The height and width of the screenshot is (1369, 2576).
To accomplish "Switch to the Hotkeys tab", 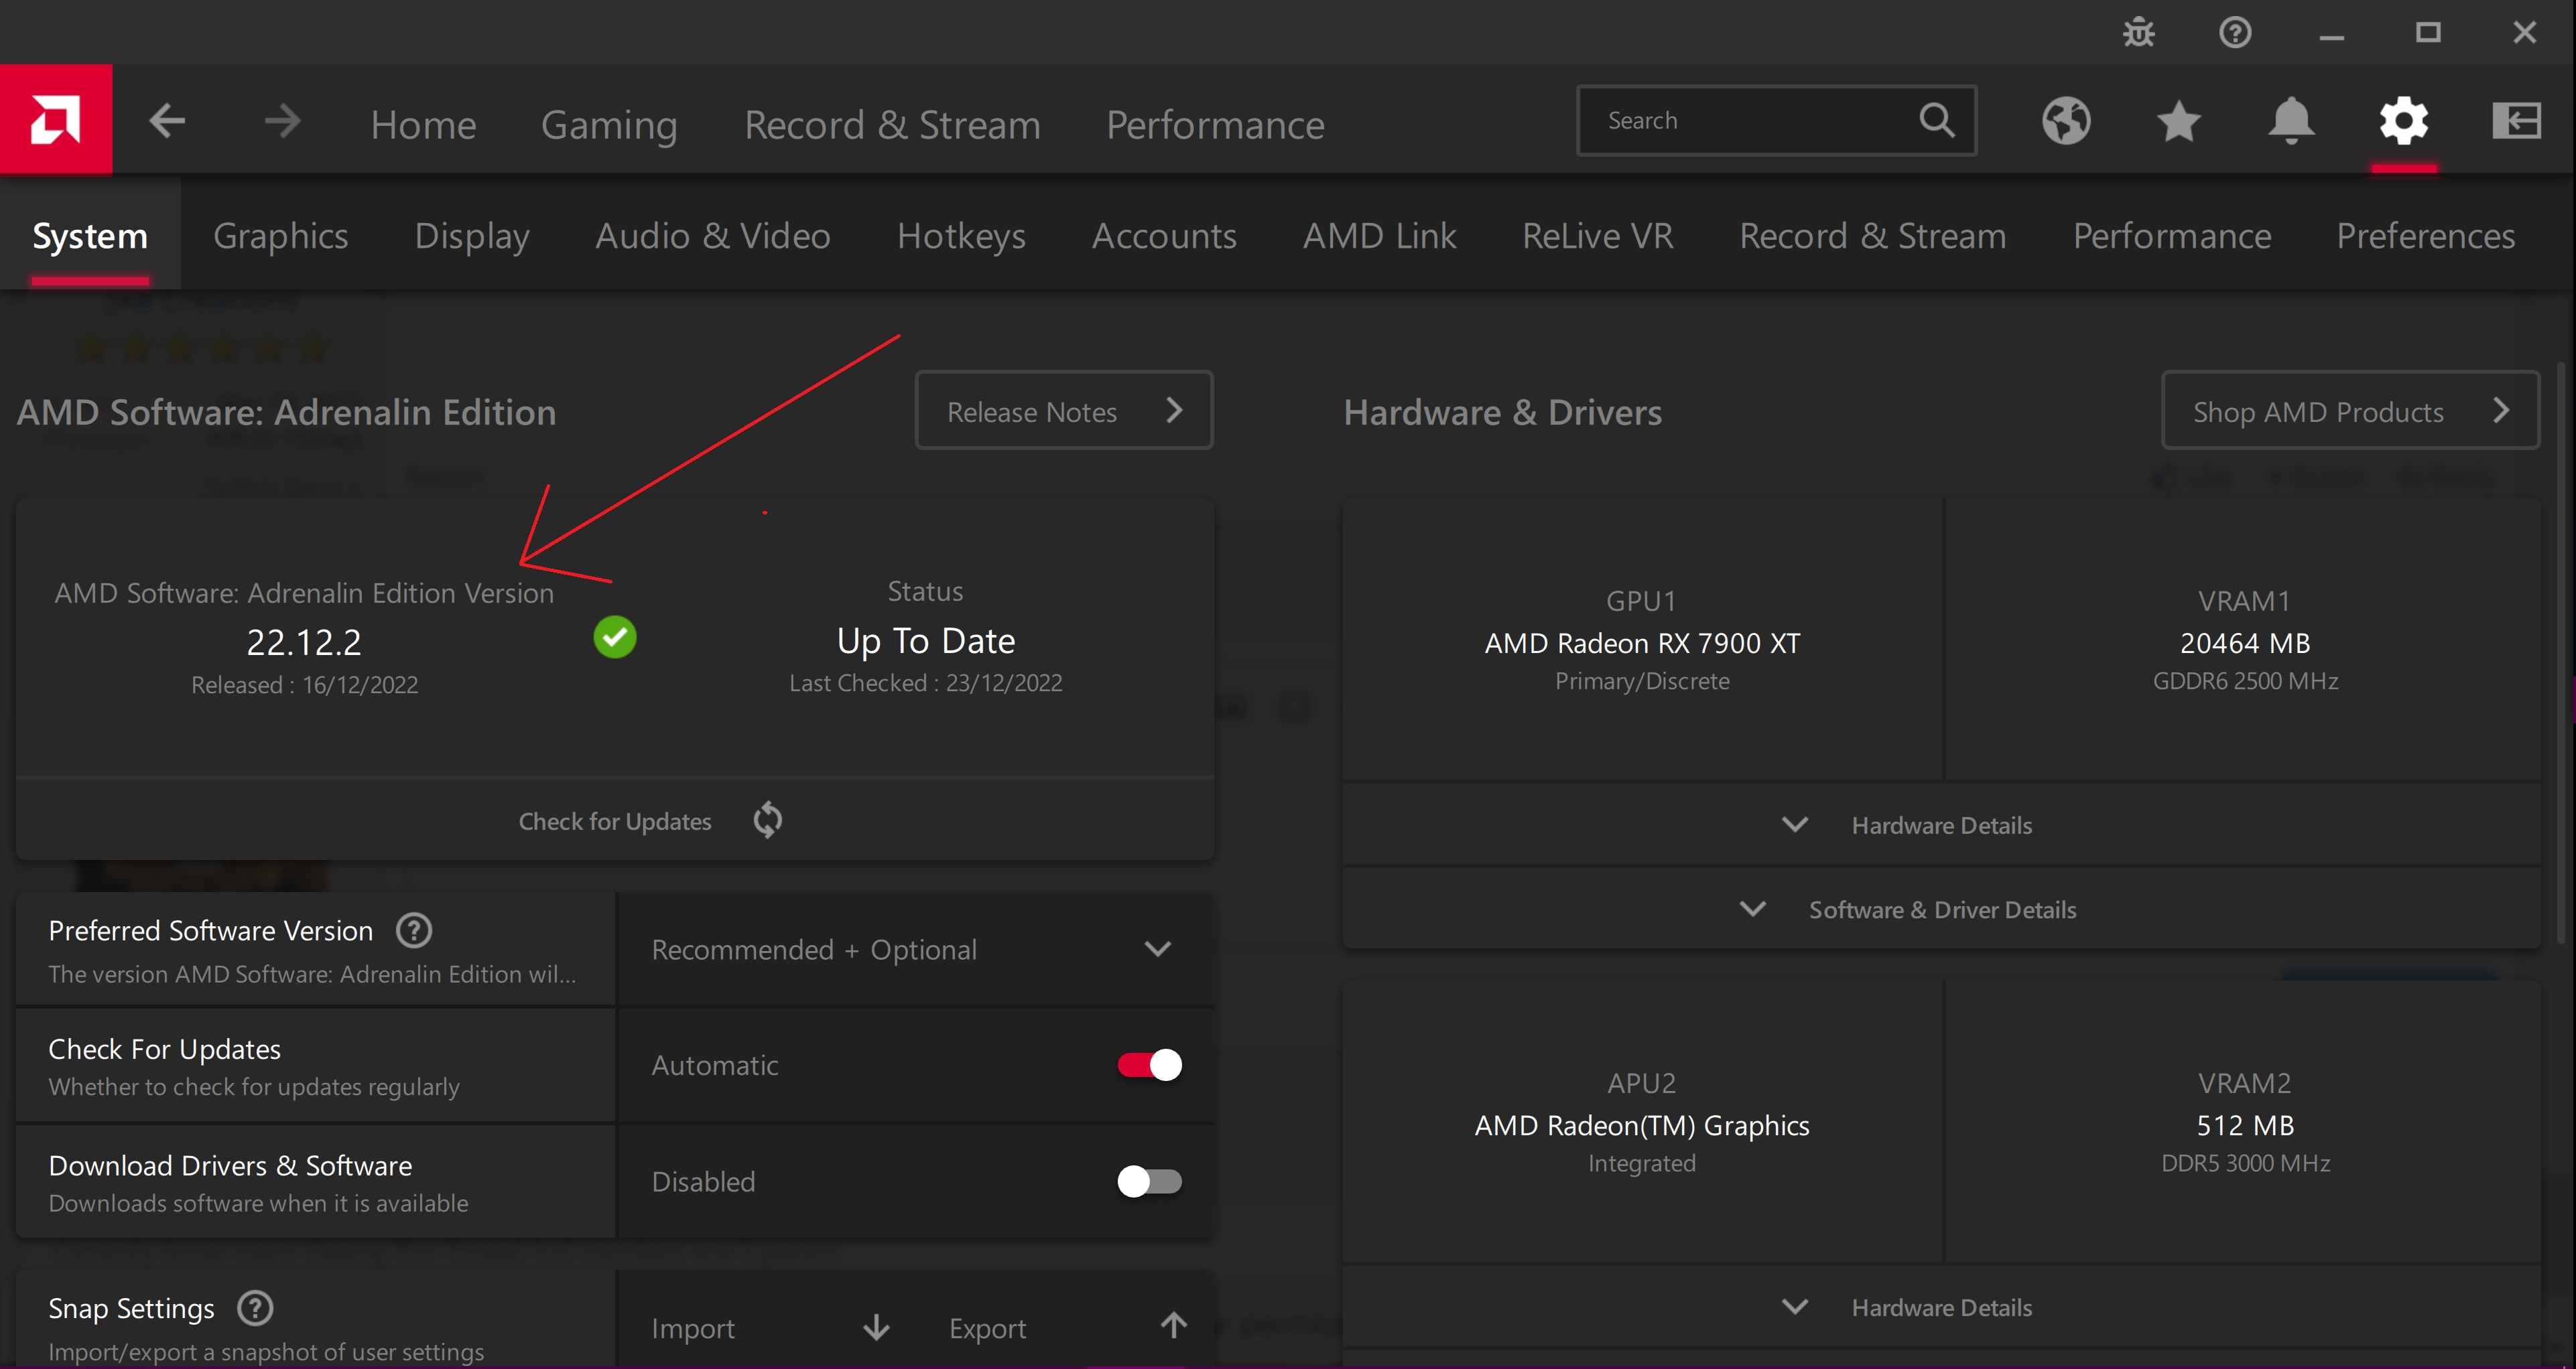I will (x=961, y=236).
